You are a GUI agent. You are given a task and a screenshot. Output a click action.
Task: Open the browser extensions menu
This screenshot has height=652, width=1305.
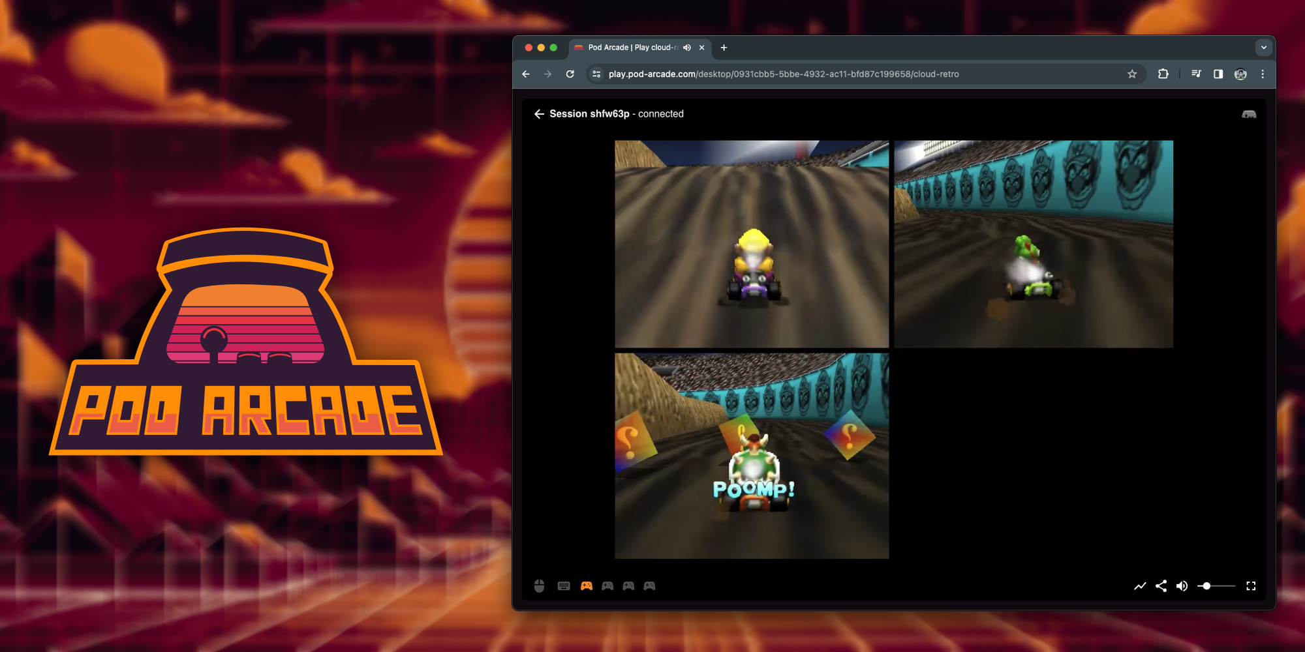coord(1163,74)
